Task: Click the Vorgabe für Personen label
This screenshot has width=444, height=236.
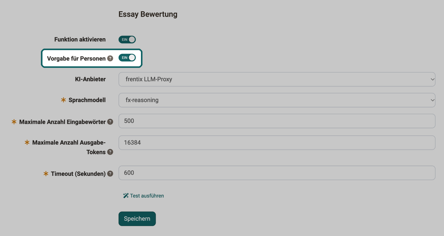Action: [x=76, y=59]
